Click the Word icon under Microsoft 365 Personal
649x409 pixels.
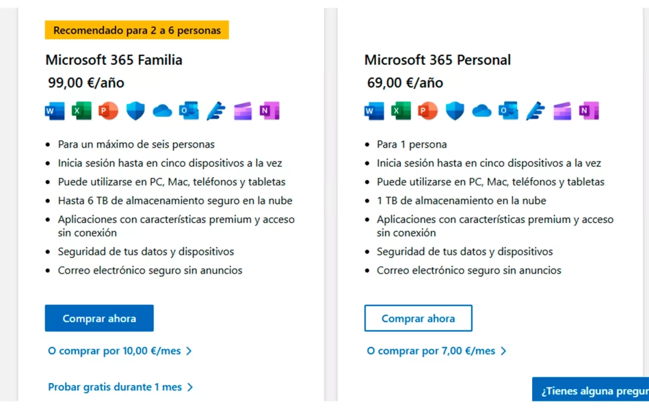click(x=373, y=111)
